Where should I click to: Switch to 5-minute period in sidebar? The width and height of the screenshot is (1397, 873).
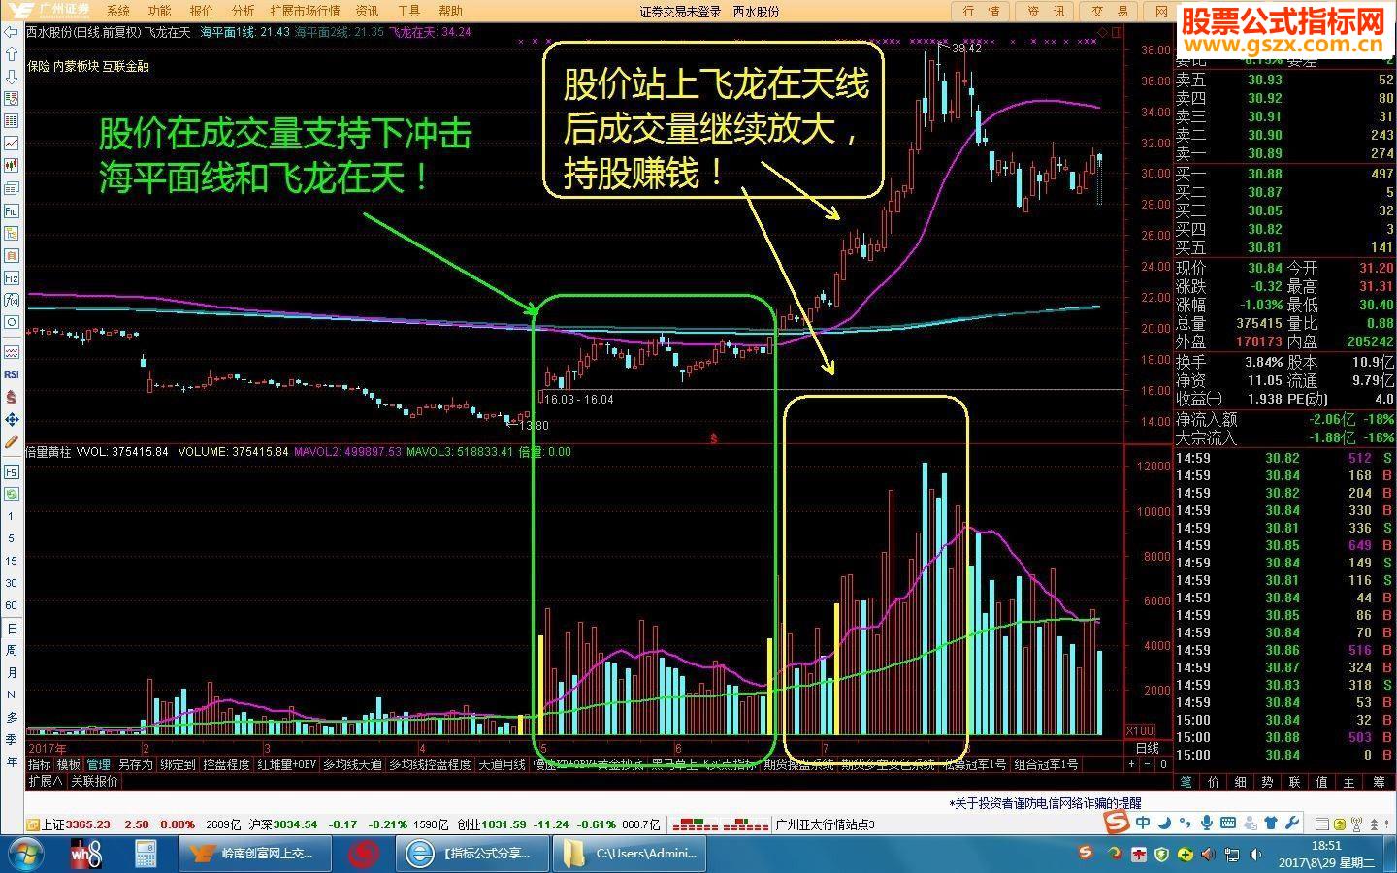point(12,538)
